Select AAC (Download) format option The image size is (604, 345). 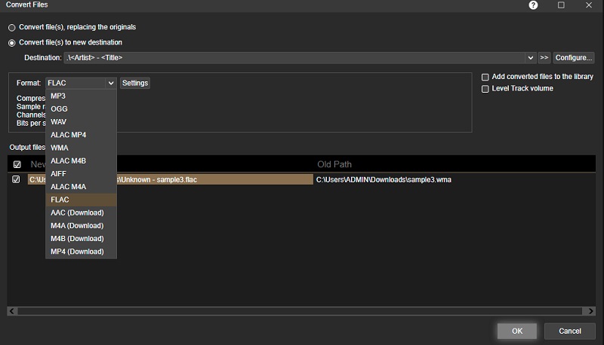[x=77, y=212]
